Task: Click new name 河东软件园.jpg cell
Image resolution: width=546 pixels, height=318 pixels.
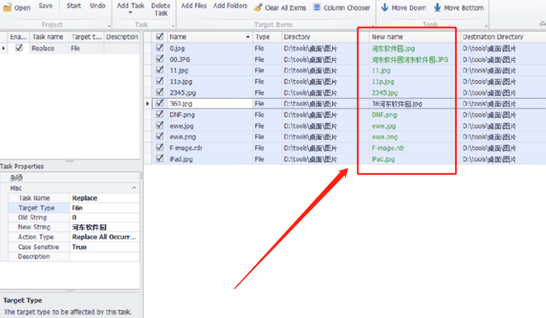Action: coord(415,48)
